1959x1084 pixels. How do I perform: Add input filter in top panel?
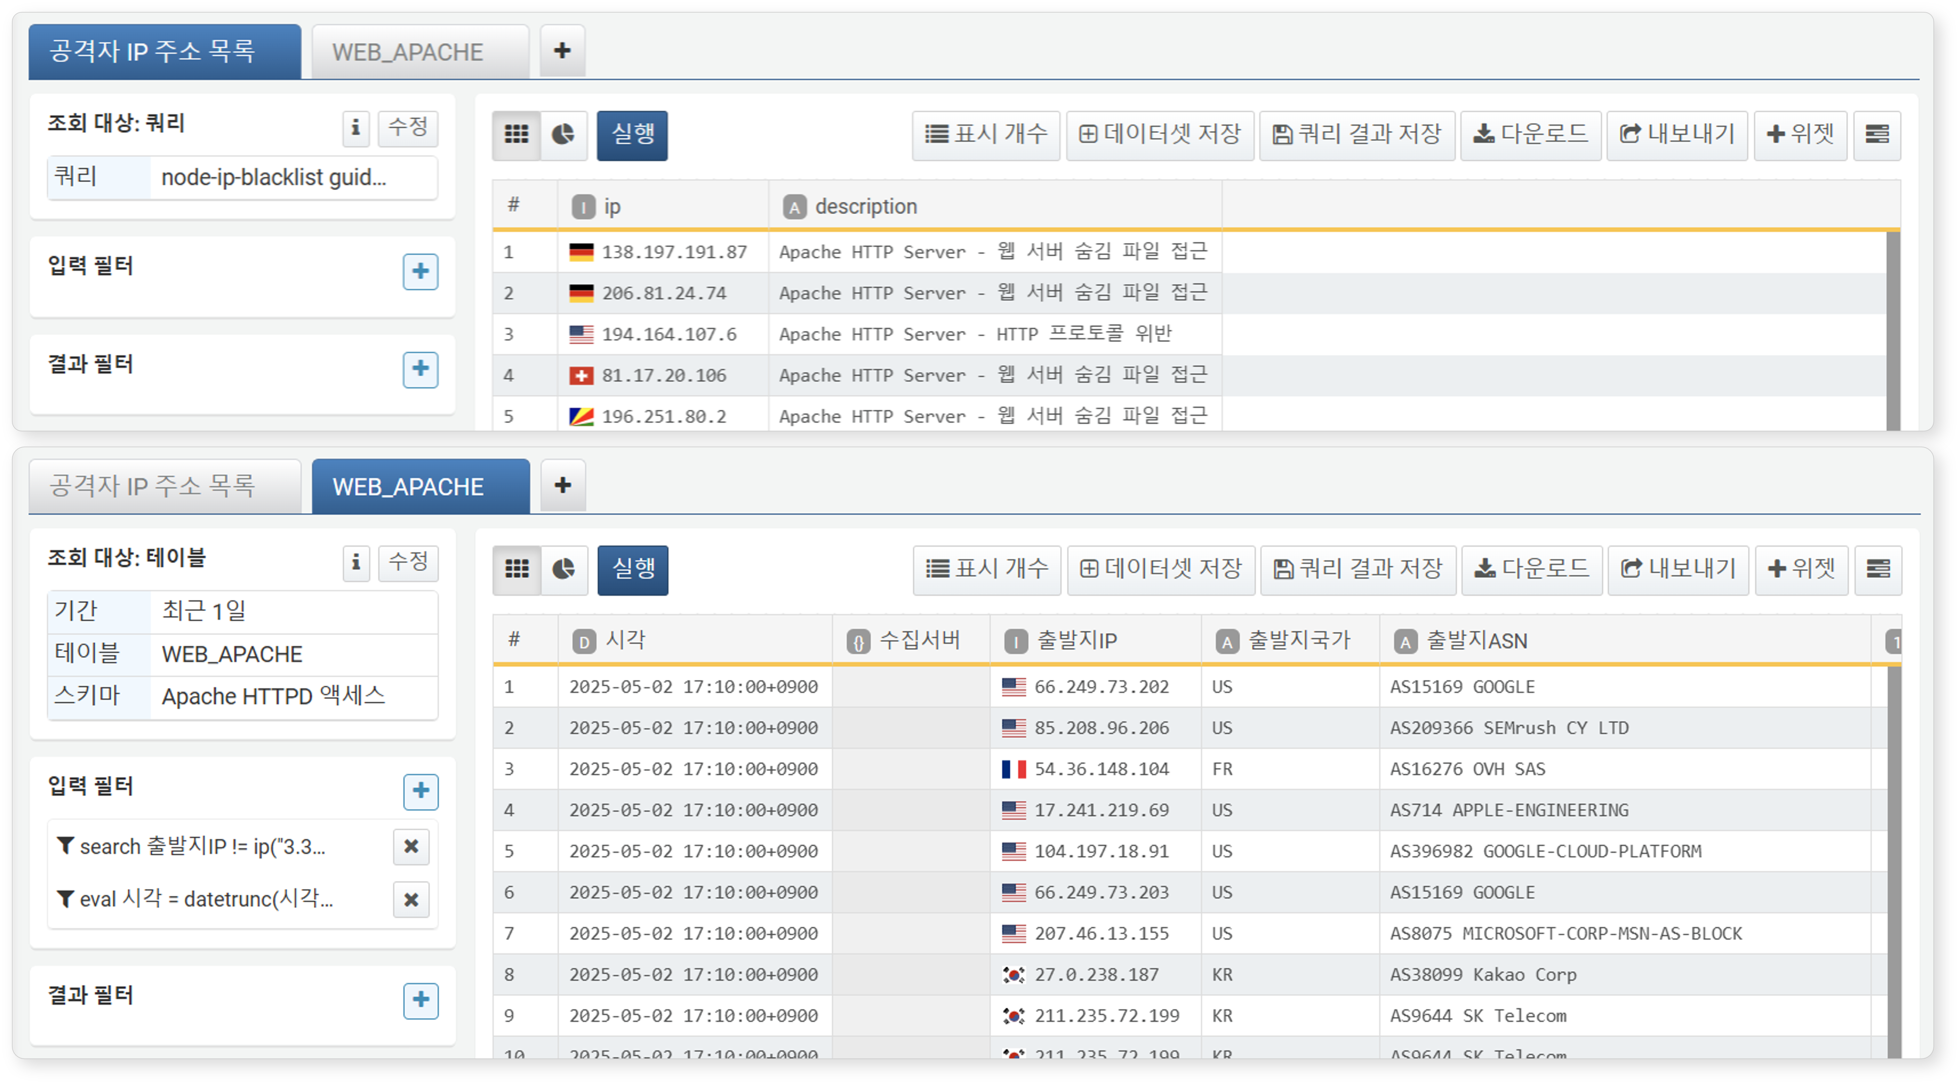420,271
